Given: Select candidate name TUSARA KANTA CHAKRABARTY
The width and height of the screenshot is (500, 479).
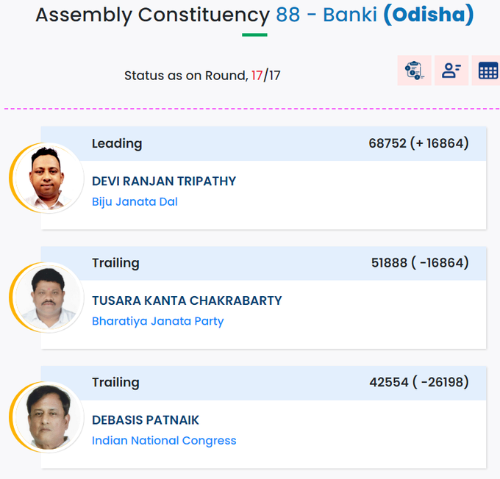Looking at the screenshot, I should (187, 300).
